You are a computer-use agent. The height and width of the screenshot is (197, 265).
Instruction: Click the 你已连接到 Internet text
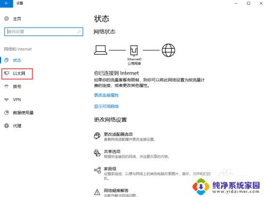point(116,73)
